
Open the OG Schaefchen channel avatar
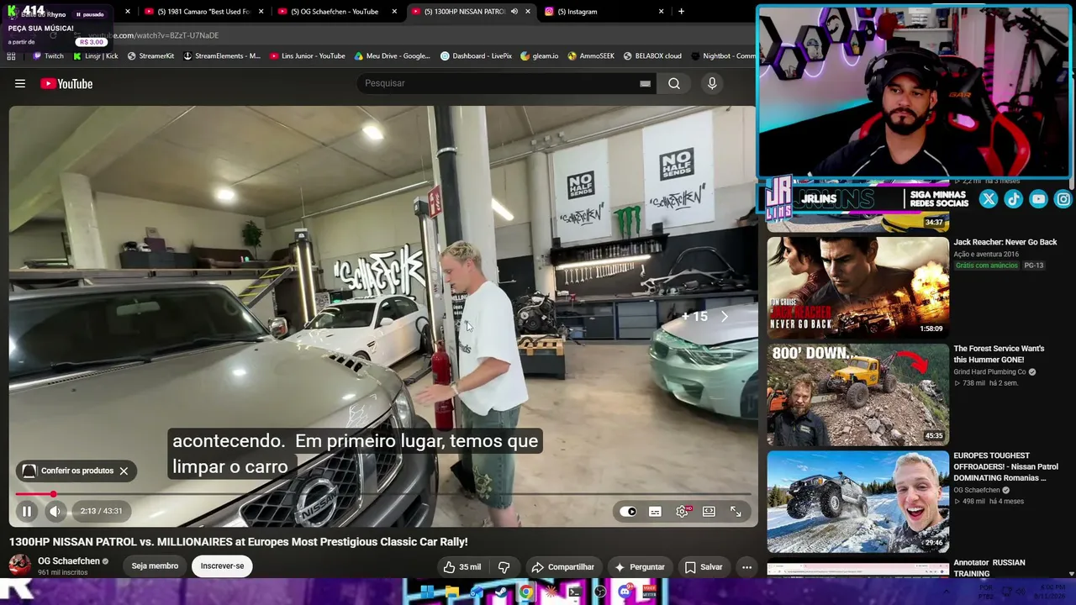[x=20, y=566]
